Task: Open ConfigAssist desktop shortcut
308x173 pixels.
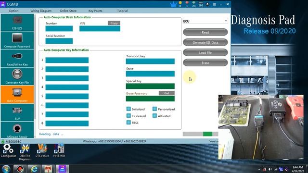Action: click(x=8, y=151)
